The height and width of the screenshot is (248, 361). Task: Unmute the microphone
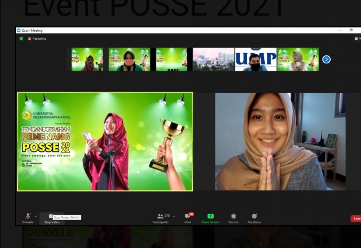28,217
